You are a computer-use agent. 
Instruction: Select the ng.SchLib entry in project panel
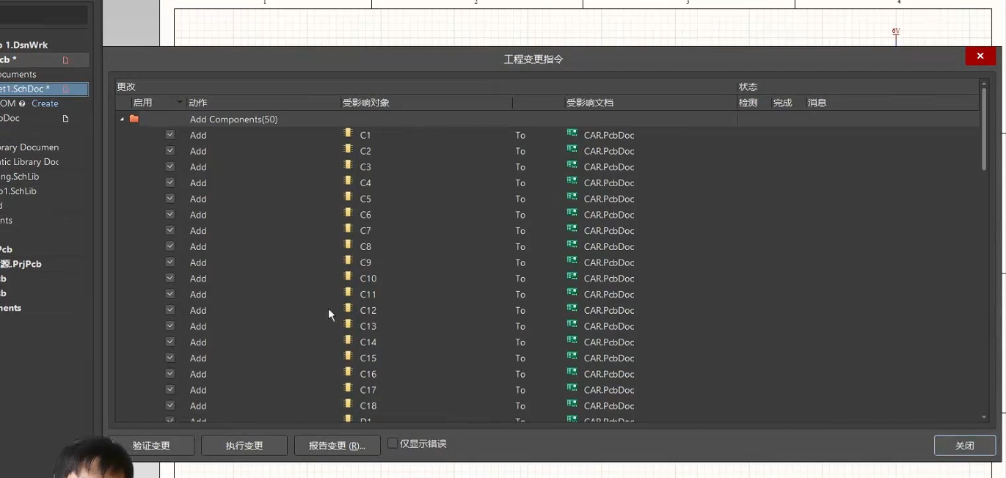tap(20, 177)
